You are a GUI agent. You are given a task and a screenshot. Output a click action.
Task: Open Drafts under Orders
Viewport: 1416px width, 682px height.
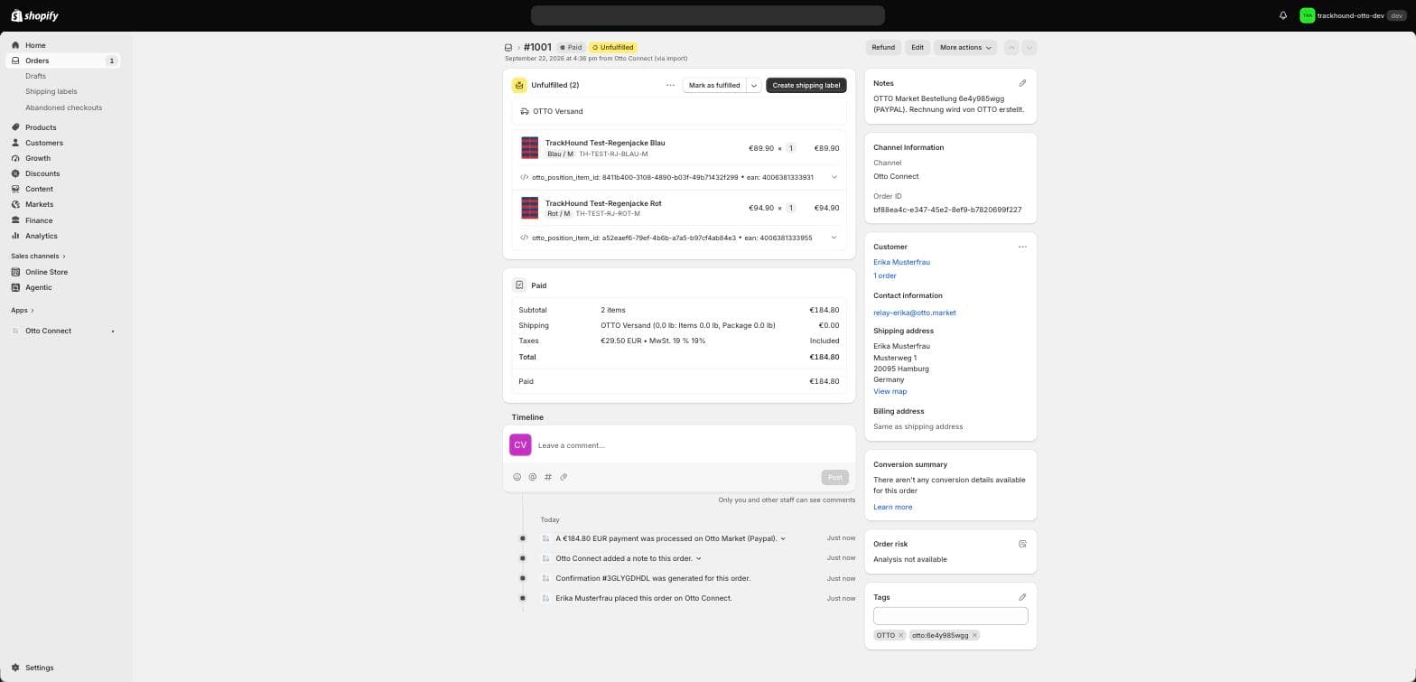(x=35, y=76)
